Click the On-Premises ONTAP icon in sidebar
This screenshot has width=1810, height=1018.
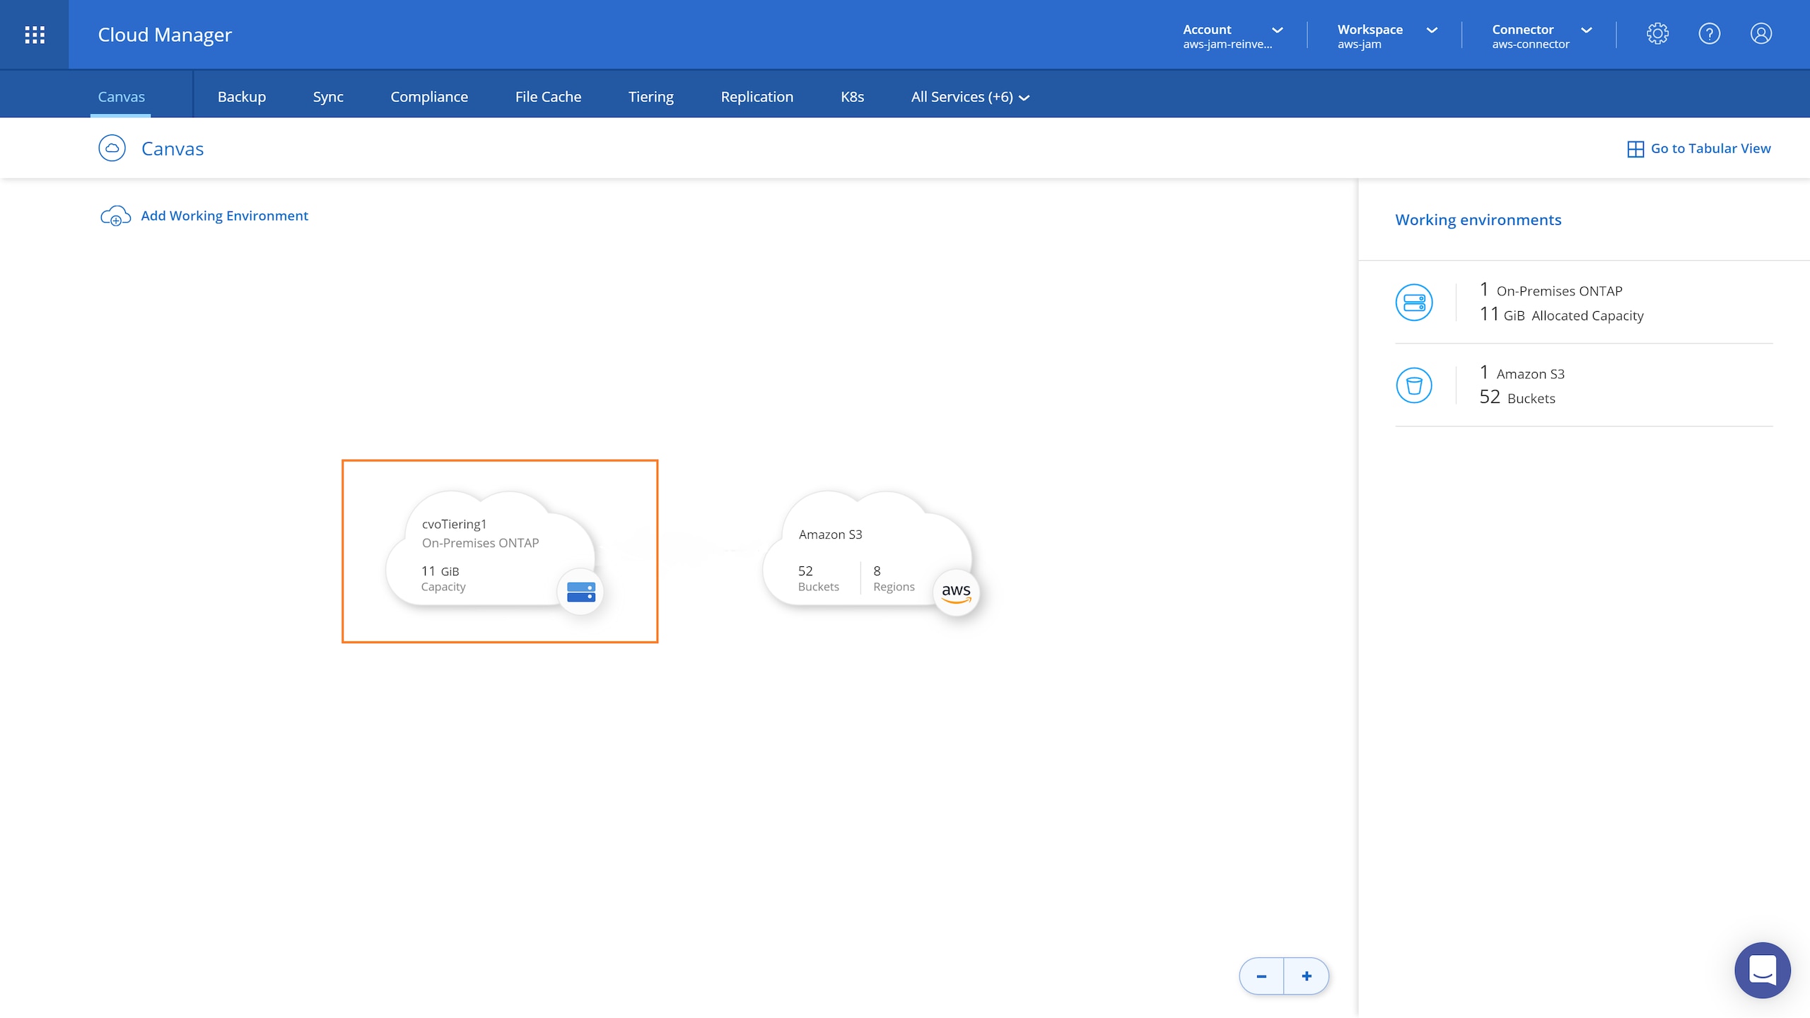pos(1414,303)
